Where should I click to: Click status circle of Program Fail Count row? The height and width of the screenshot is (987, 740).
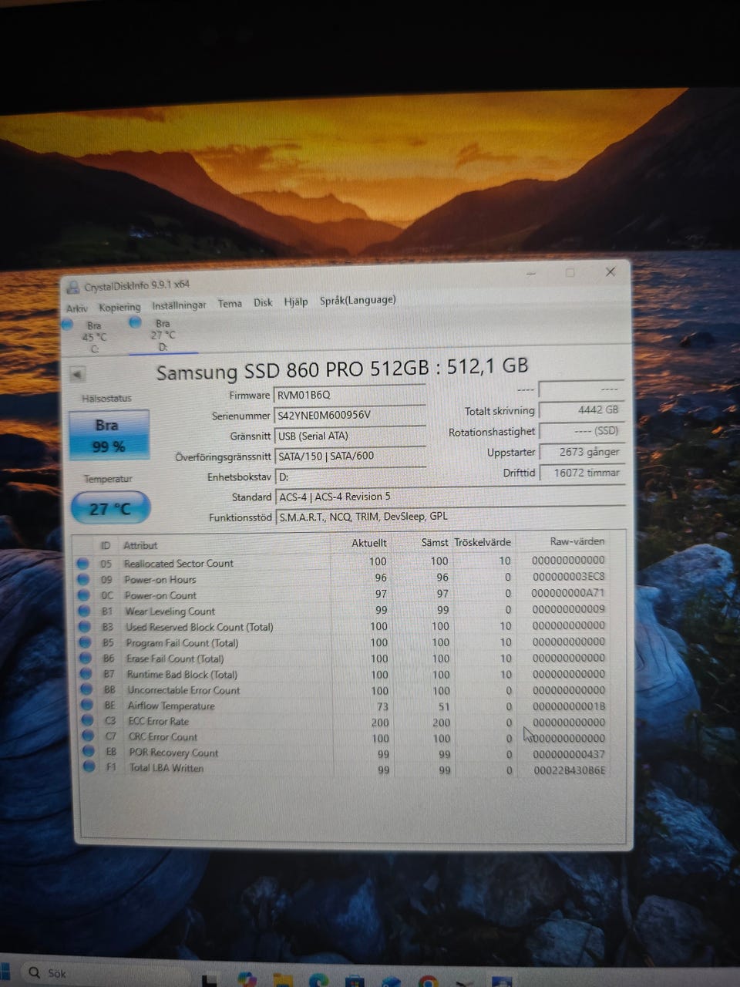[x=85, y=643]
